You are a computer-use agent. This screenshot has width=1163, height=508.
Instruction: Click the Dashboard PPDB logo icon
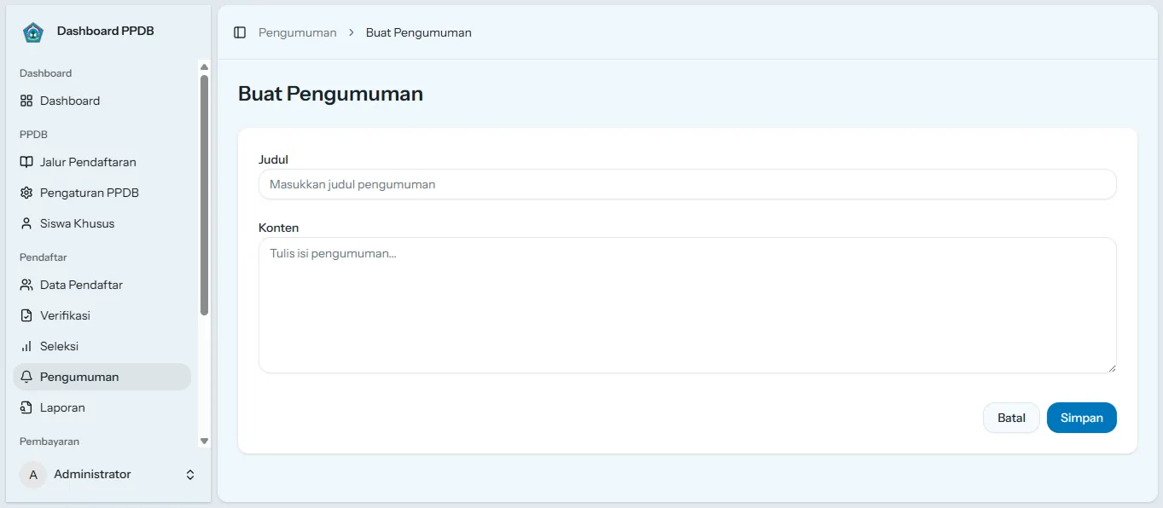(32, 32)
